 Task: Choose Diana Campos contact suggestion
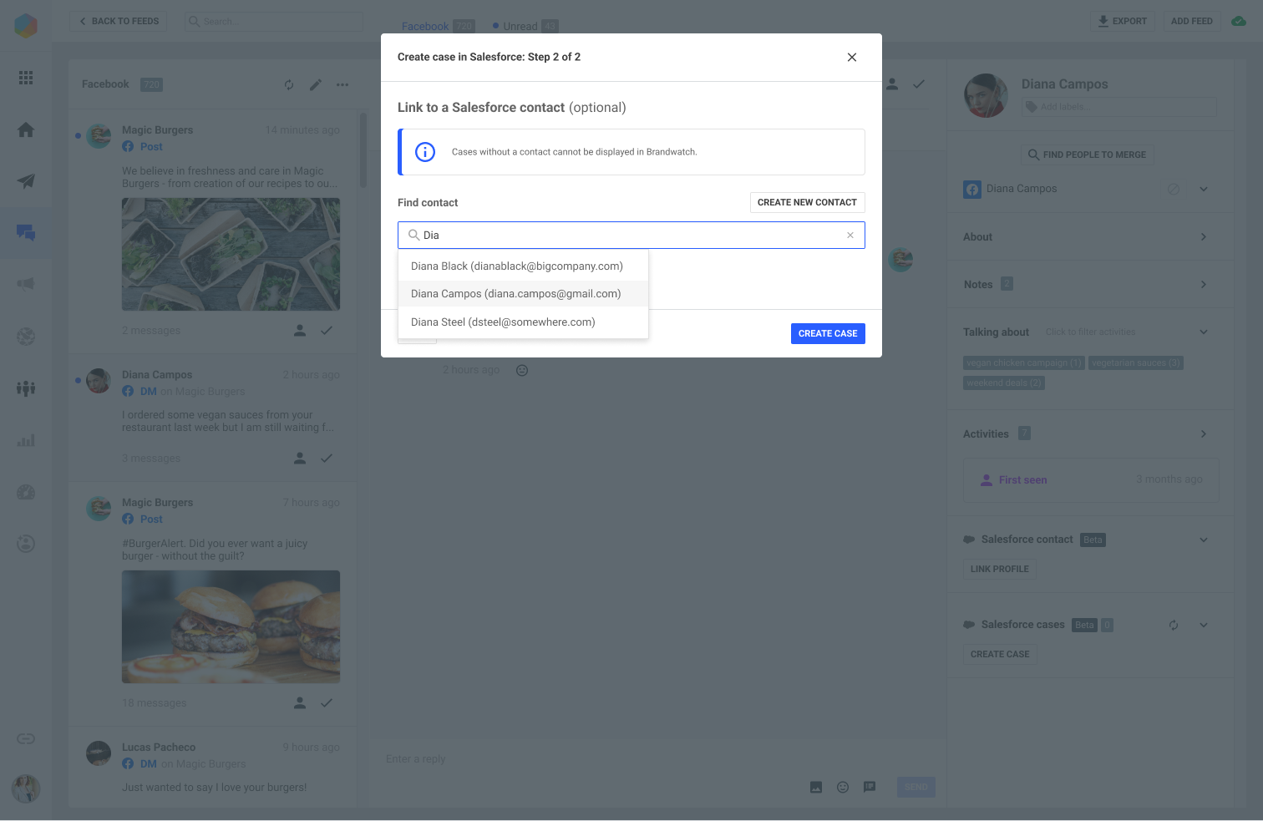coord(523,294)
